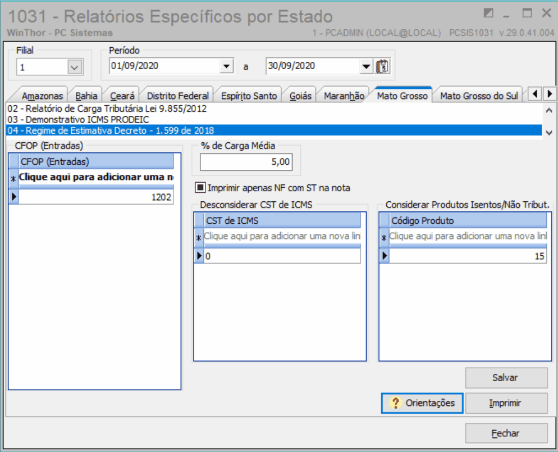
Task: Click the CFOP cell with value 1202
Action: click(x=96, y=197)
